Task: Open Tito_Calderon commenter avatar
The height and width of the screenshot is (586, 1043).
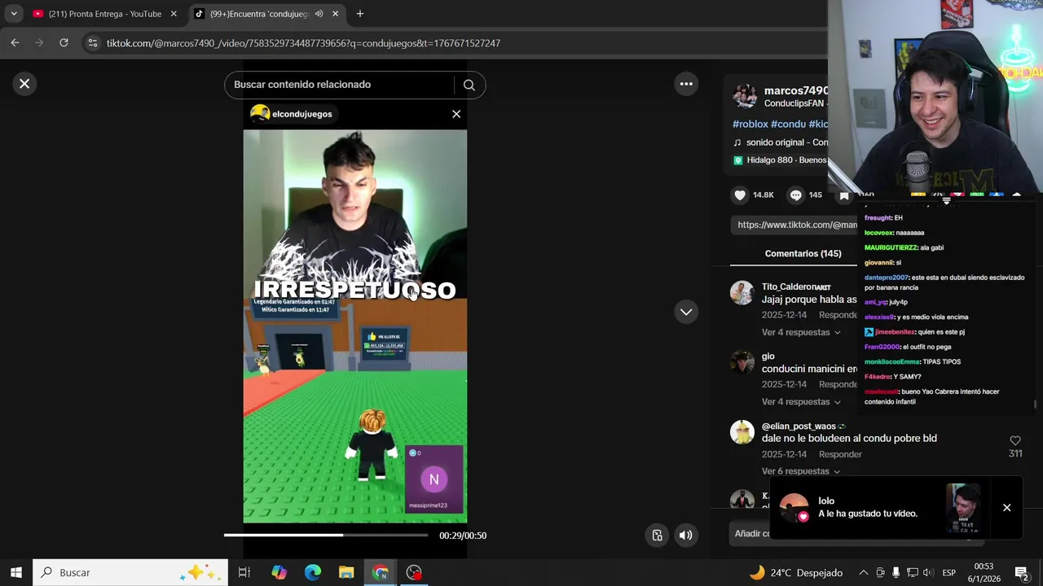Action: tap(742, 293)
